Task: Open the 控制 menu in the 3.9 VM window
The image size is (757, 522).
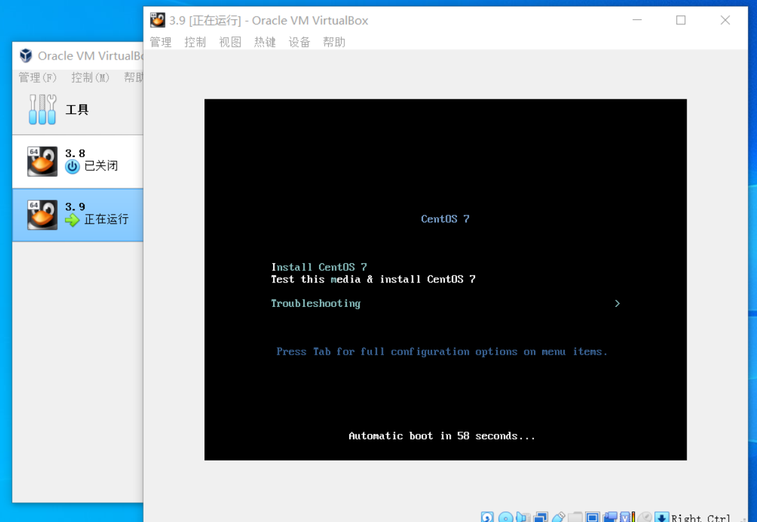Action: tap(195, 42)
